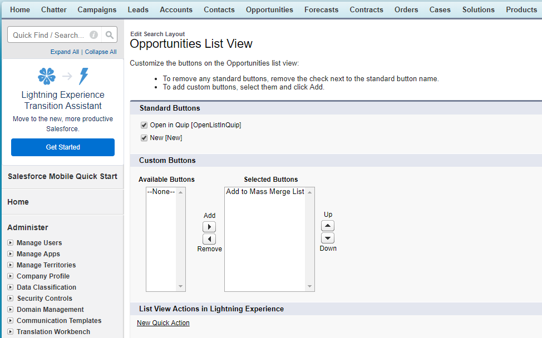Expand Manage Territories section
This screenshot has width=542, height=338.
point(11,265)
